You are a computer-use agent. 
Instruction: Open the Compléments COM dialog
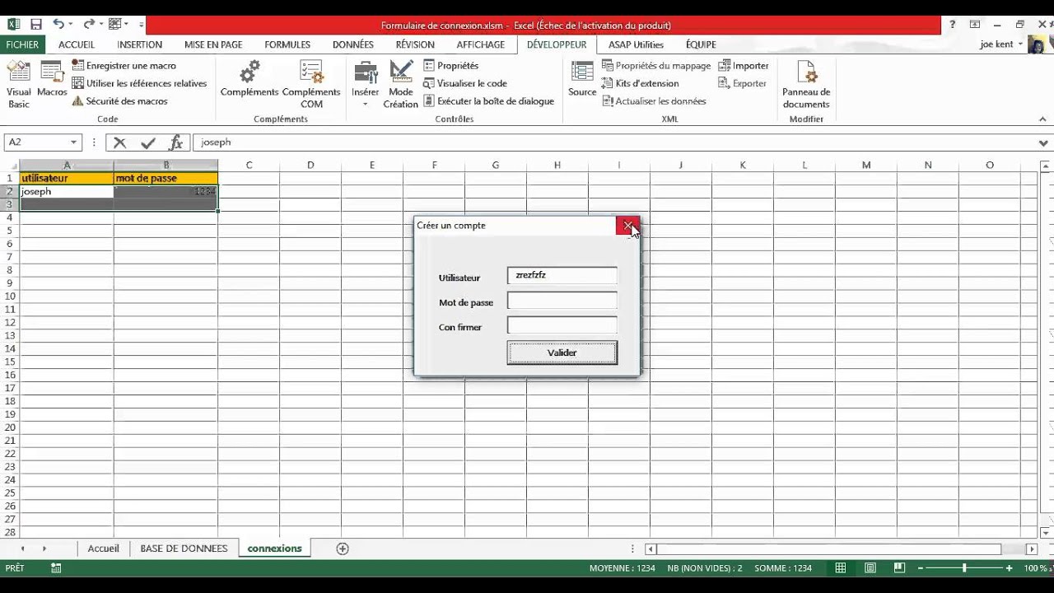point(311,85)
